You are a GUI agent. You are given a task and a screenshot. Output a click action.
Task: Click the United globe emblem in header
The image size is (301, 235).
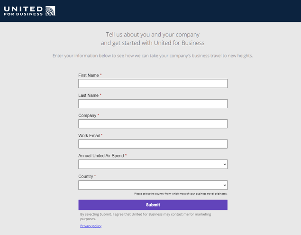[x=50, y=11]
